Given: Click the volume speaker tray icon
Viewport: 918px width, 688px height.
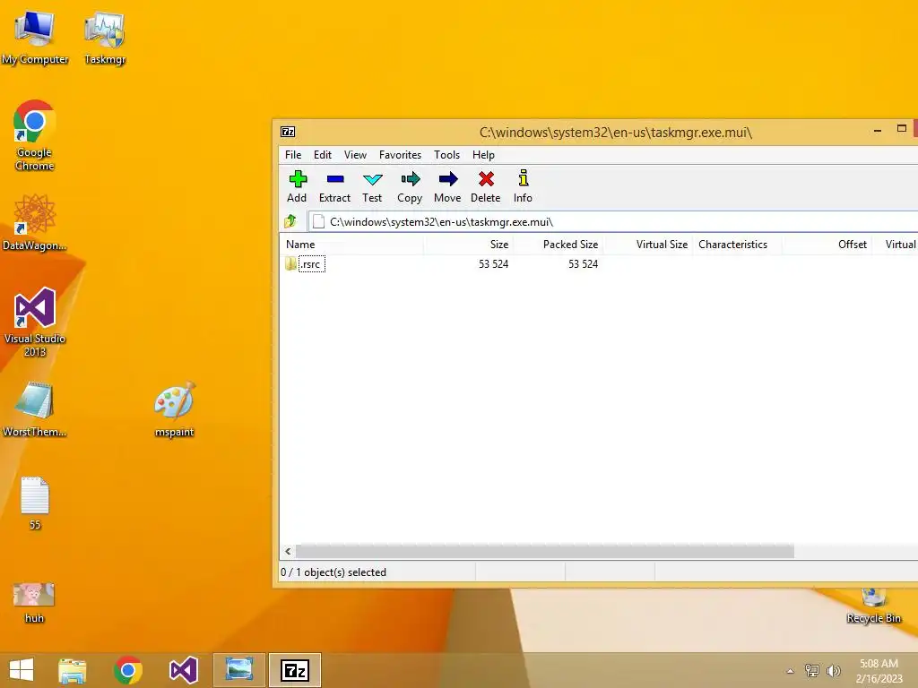Looking at the screenshot, I should tap(833, 670).
